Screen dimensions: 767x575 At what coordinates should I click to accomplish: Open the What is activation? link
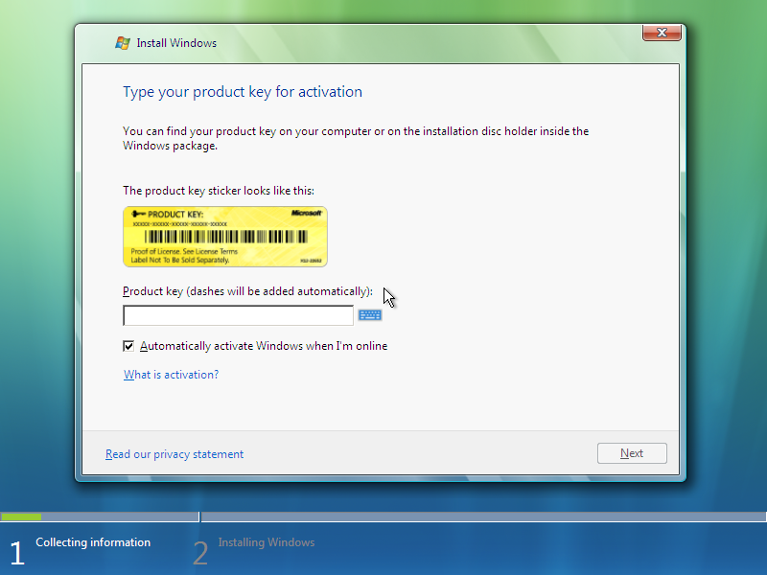pyautogui.click(x=171, y=375)
